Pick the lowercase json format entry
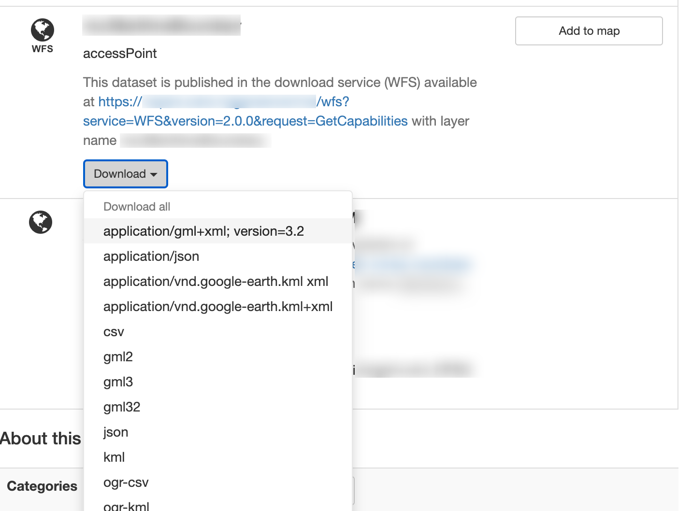 (x=218, y=432)
